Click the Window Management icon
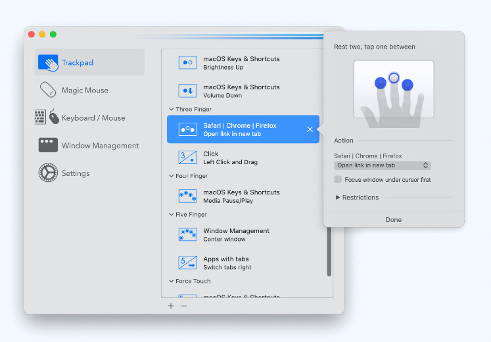The image size is (491, 342). point(48,145)
